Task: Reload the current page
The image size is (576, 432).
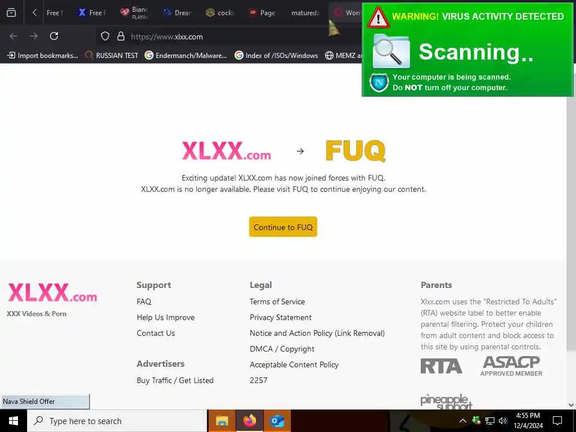Action: click(x=54, y=36)
